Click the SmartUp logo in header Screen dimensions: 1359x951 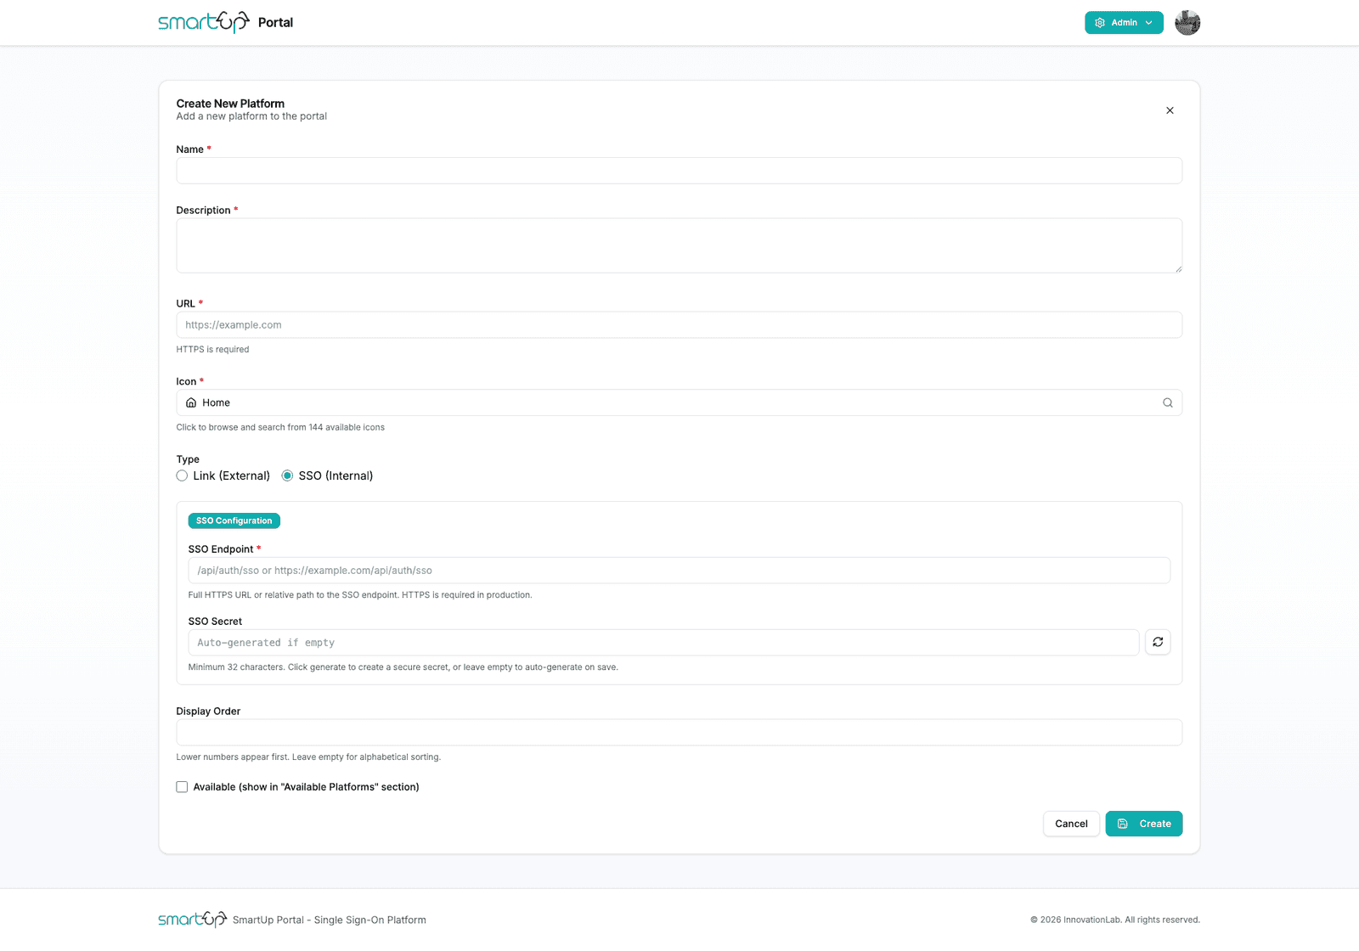204,22
